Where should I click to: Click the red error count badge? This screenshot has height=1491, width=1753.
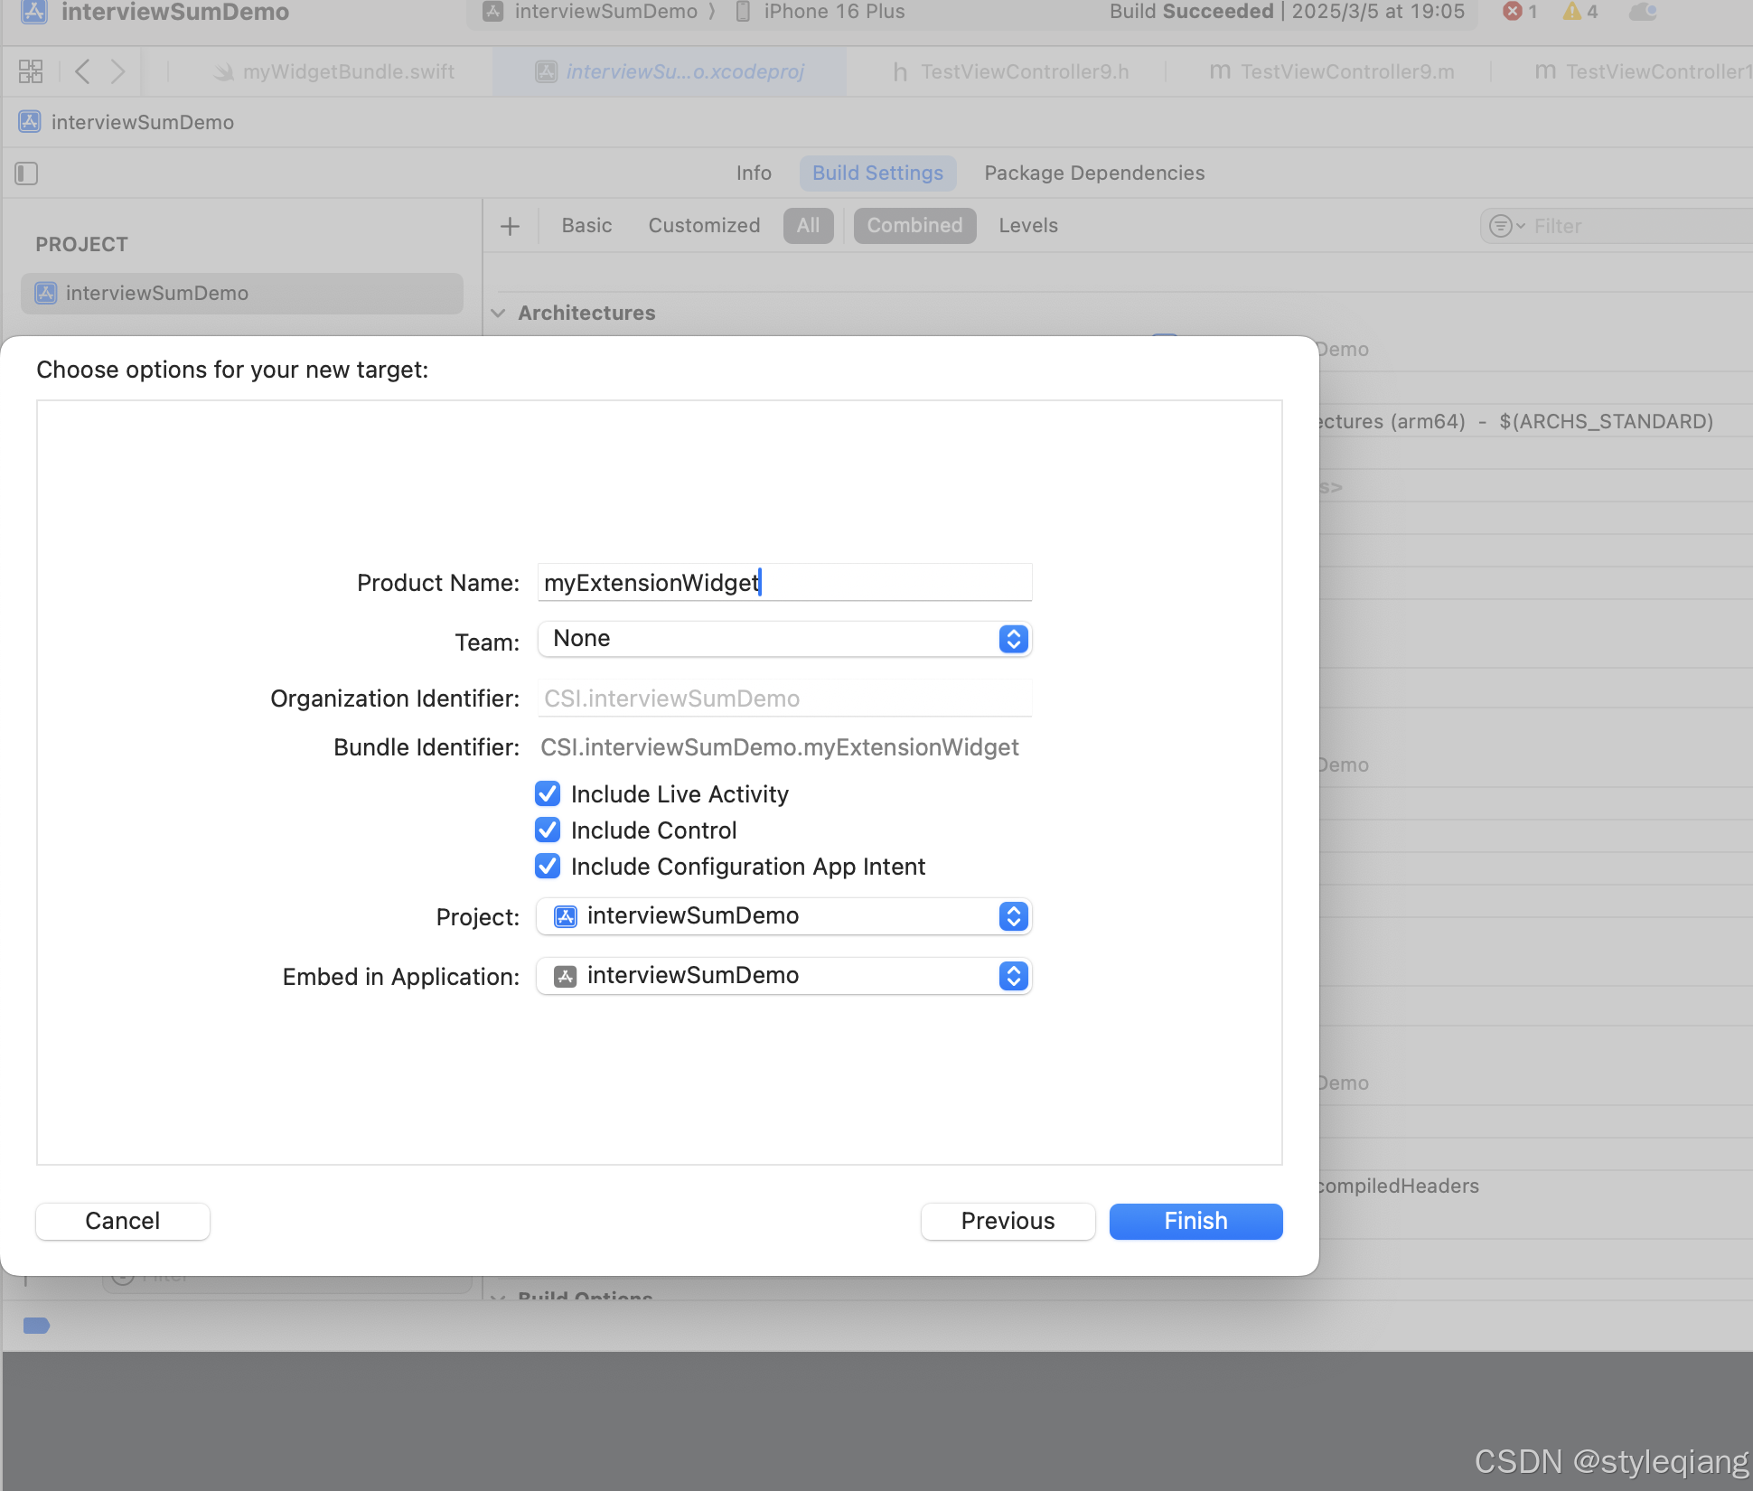point(1520,12)
